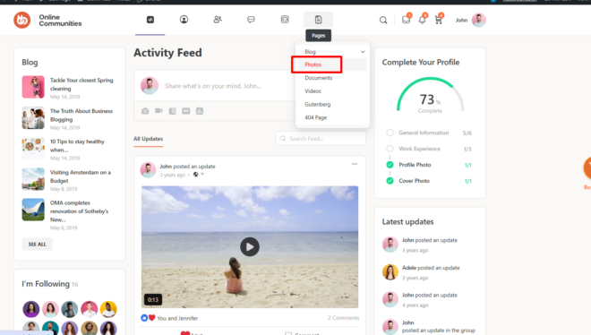Open the Members profile nav icon
This screenshot has width=591, height=335.
(184, 20)
